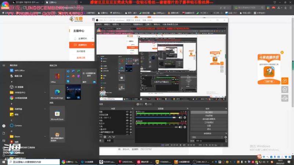Image resolution: width=294 pixels, height=165 pixels.
Task: Toggle visibility of 文本 (GDI+) 2 source
Action: click(x=127, y=118)
